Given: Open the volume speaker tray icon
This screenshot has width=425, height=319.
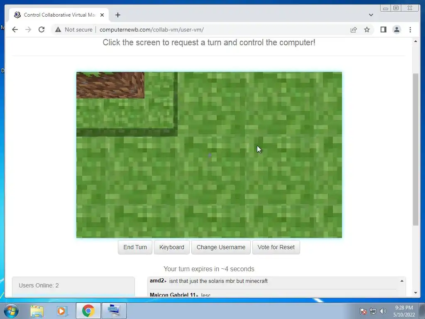Looking at the screenshot, I should (383, 311).
